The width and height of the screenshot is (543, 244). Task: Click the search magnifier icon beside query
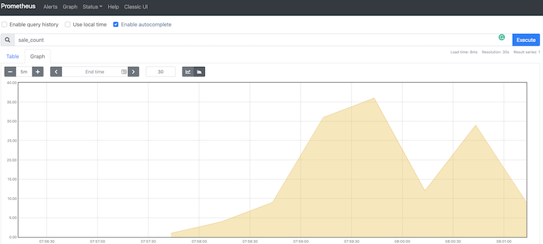7,40
